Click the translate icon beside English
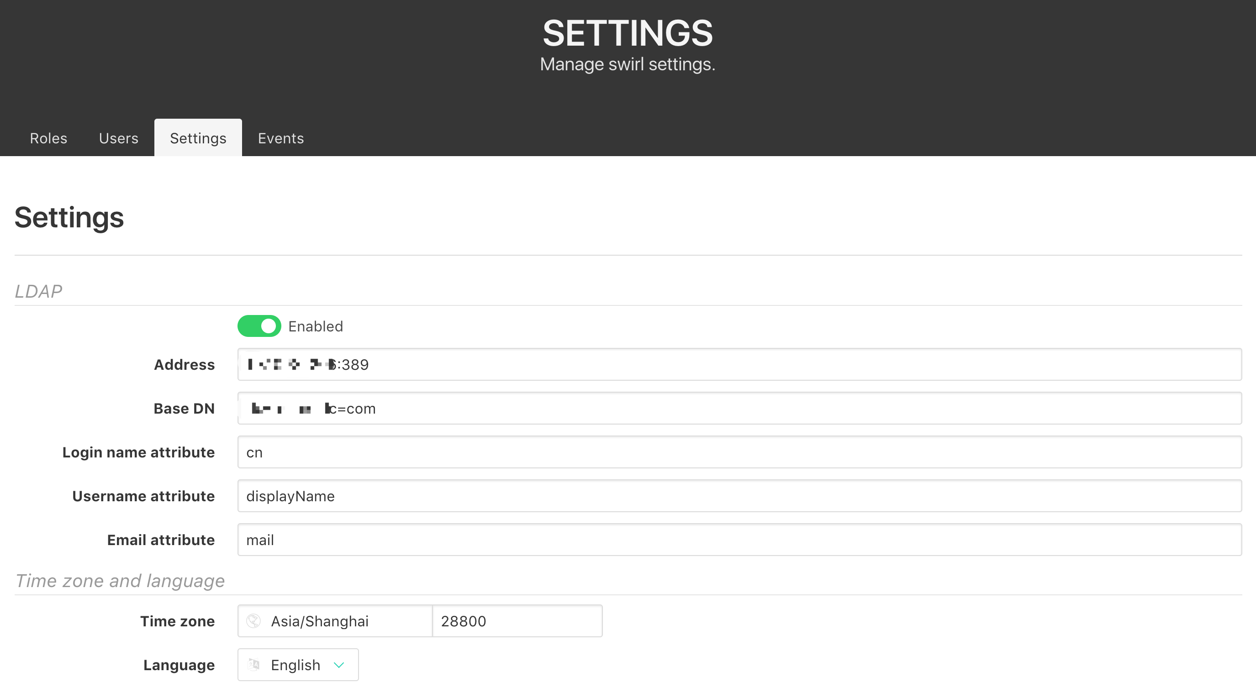This screenshot has width=1256, height=693. (x=253, y=665)
